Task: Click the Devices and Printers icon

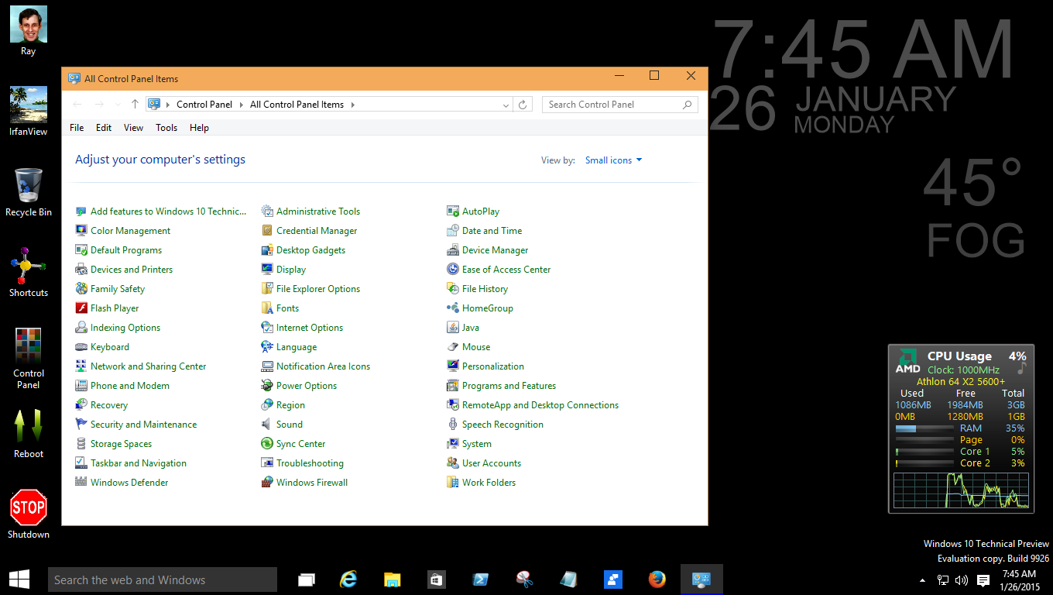Action: pos(81,270)
